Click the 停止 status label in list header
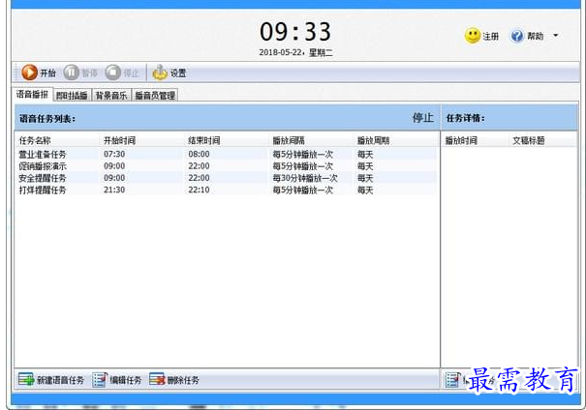 (423, 118)
